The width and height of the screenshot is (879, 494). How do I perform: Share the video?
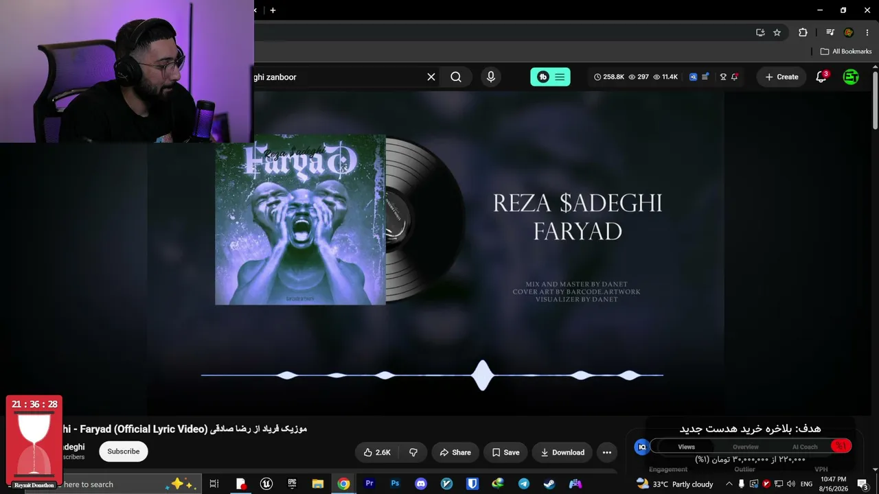[x=455, y=452]
